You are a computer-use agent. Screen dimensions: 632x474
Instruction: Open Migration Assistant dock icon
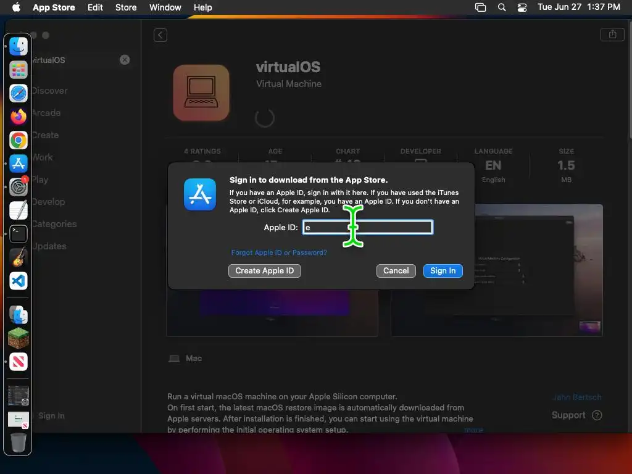(x=19, y=315)
